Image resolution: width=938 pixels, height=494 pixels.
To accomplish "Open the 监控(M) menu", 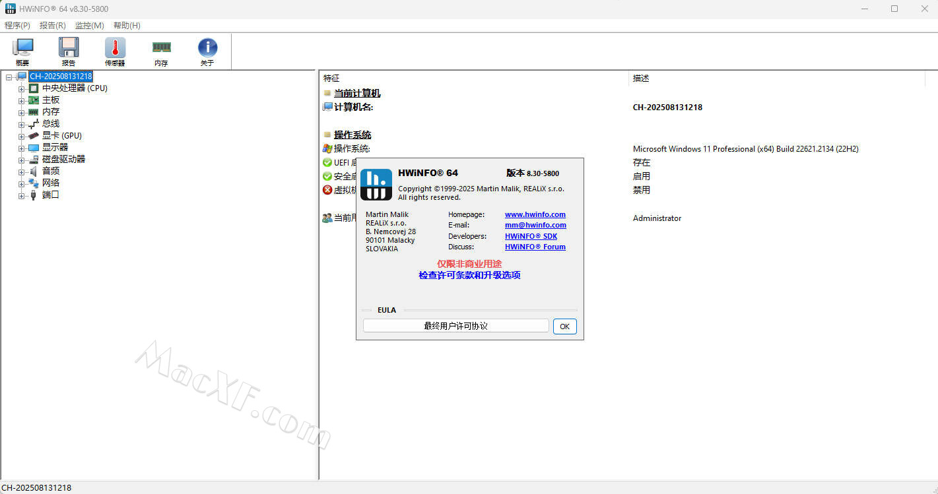I will pyautogui.click(x=89, y=26).
